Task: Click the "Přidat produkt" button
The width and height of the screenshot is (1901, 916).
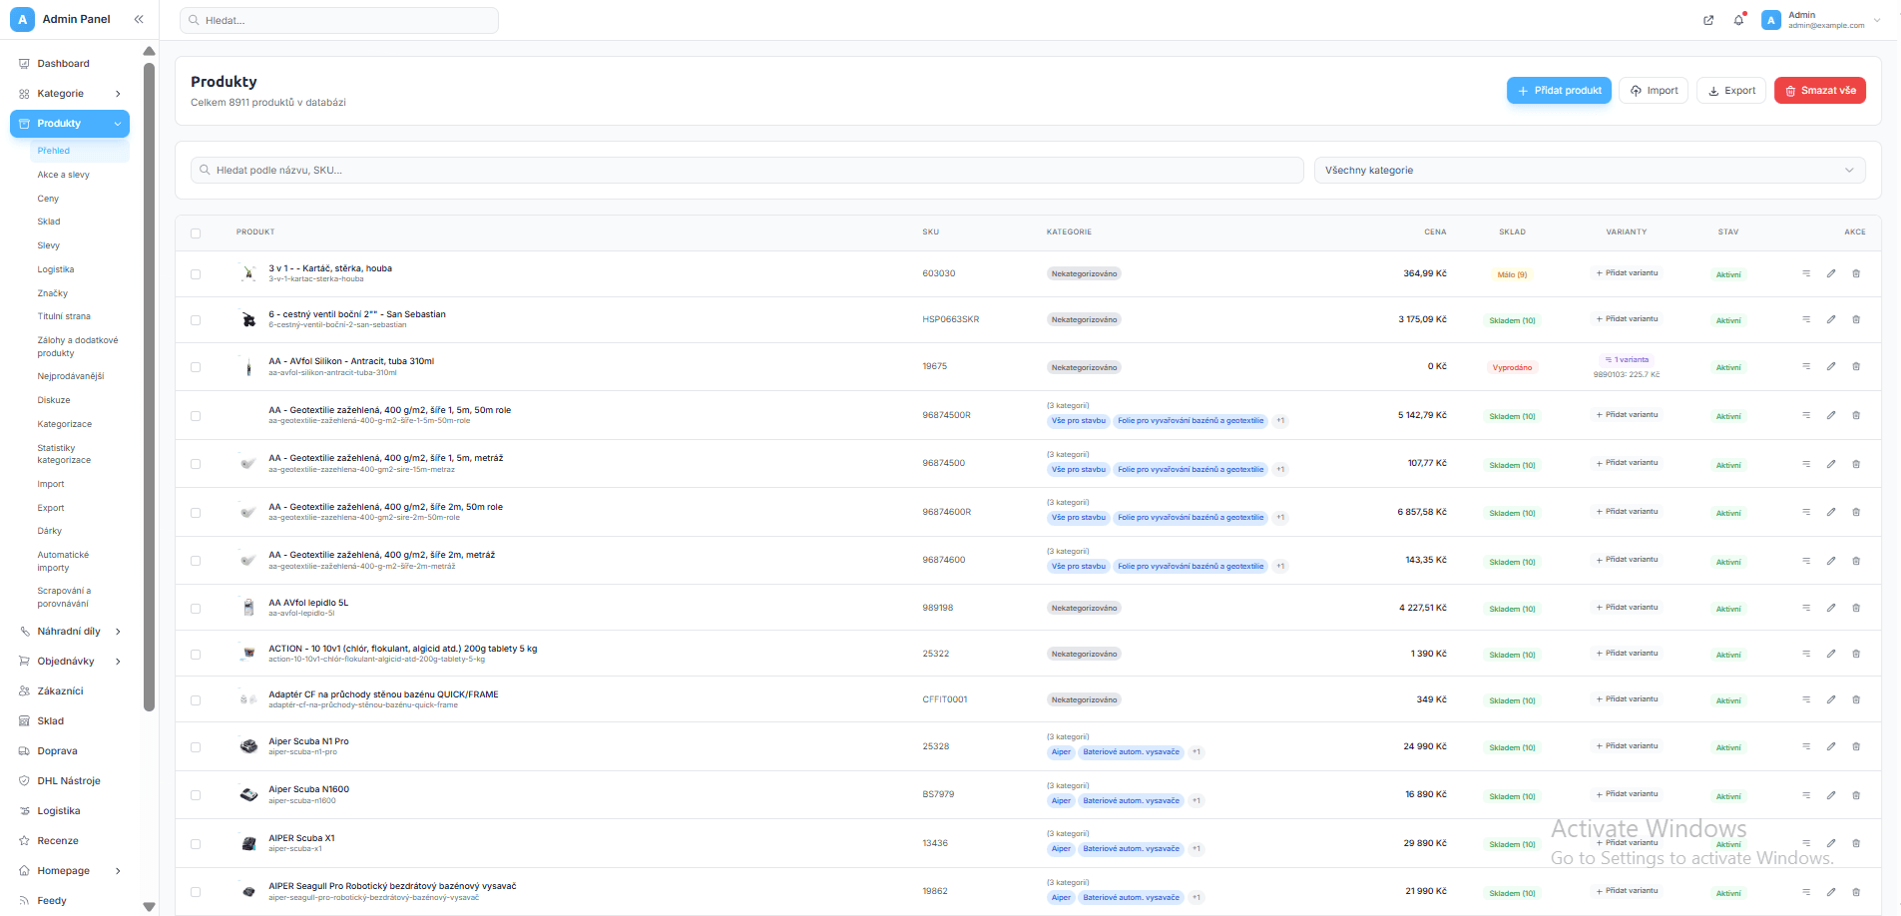Action: (1559, 90)
